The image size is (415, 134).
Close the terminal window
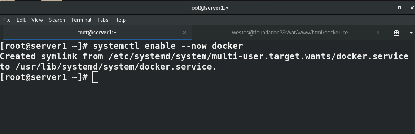click(x=412, y=8)
